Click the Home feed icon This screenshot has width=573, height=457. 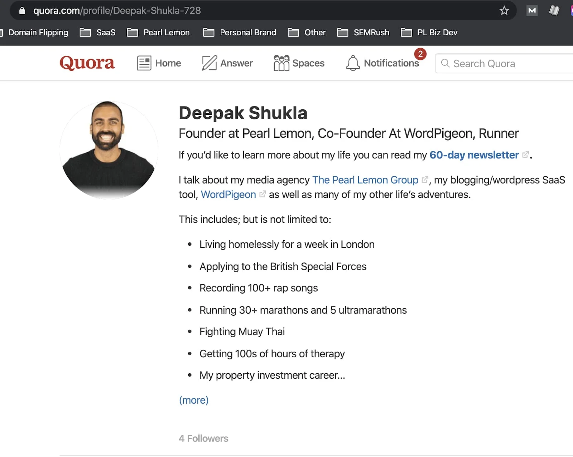pos(144,63)
